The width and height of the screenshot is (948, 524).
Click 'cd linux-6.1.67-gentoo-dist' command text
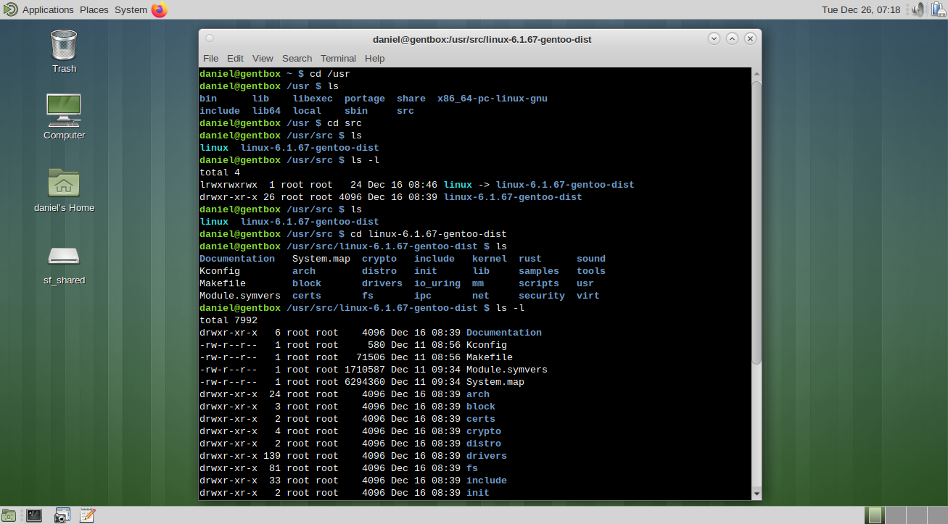[x=429, y=234]
